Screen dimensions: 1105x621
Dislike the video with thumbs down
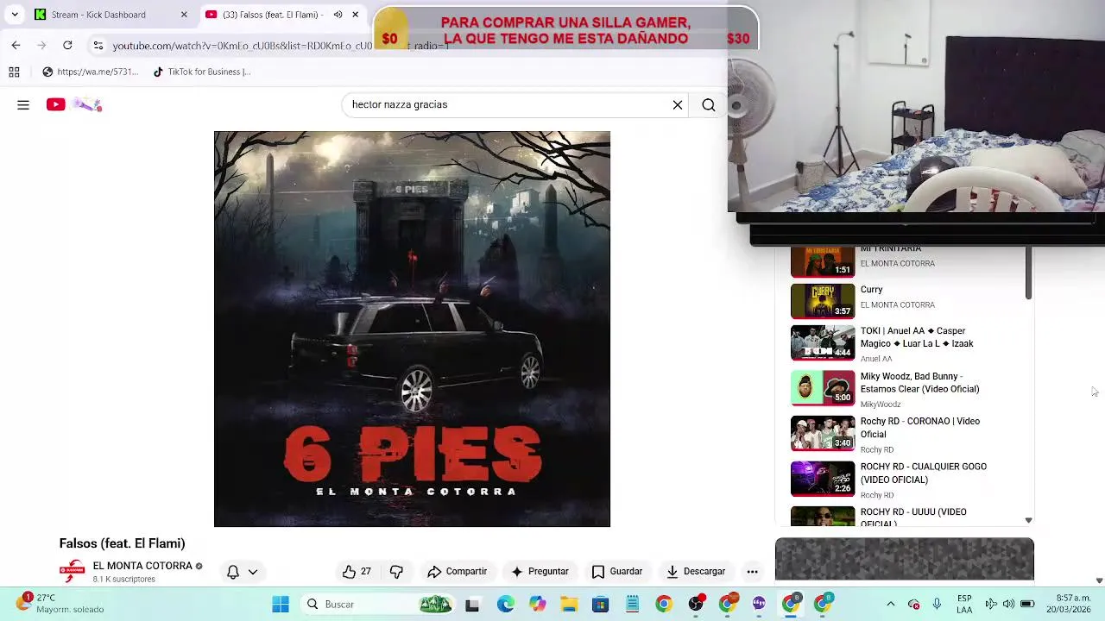click(x=396, y=572)
